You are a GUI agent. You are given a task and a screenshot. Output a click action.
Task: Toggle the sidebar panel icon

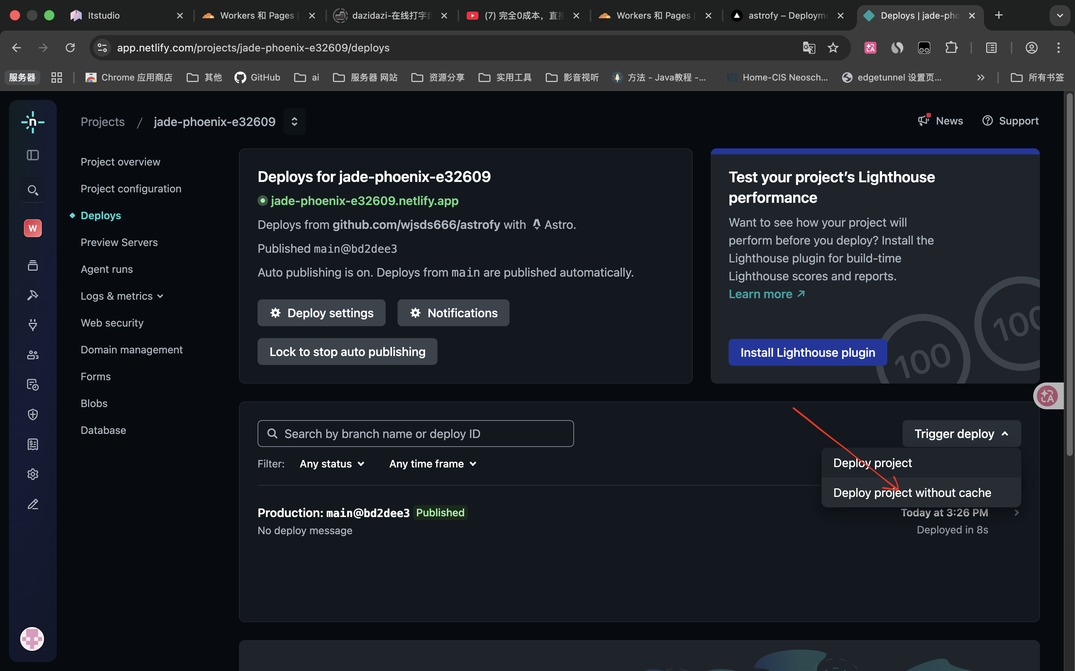click(x=33, y=155)
